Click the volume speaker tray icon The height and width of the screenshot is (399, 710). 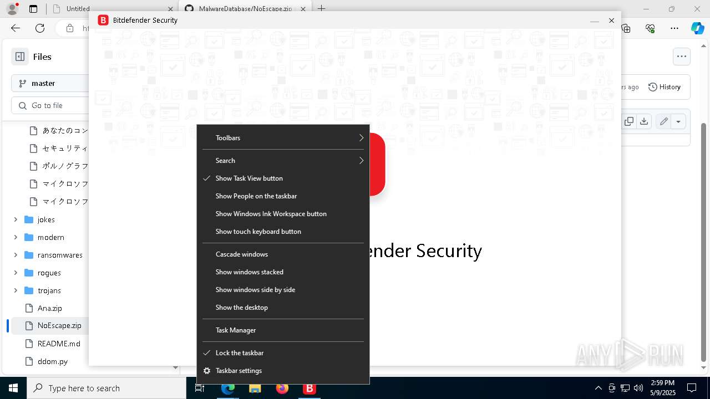coord(638,388)
